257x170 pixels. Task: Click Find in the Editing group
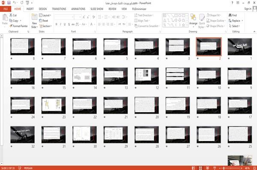[233, 15]
